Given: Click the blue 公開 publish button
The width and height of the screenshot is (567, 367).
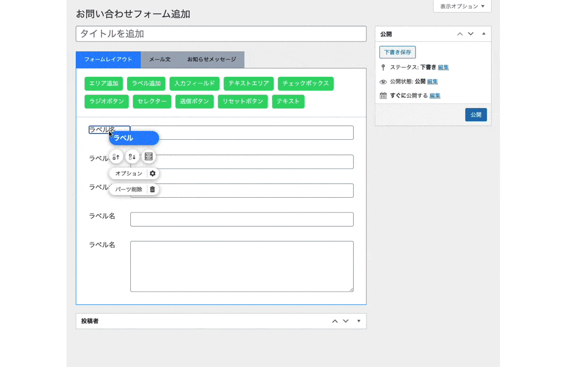Looking at the screenshot, I should click(x=475, y=115).
